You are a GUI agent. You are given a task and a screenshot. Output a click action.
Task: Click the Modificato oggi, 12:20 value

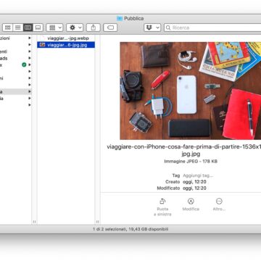tap(194, 188)
